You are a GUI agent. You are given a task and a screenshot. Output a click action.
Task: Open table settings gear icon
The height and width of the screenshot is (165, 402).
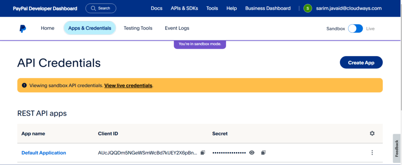372,133
